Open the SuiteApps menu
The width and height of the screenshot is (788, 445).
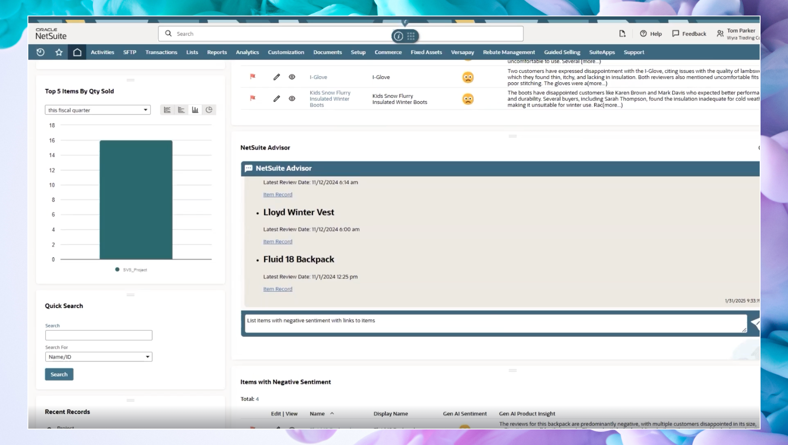coord(602,52)
